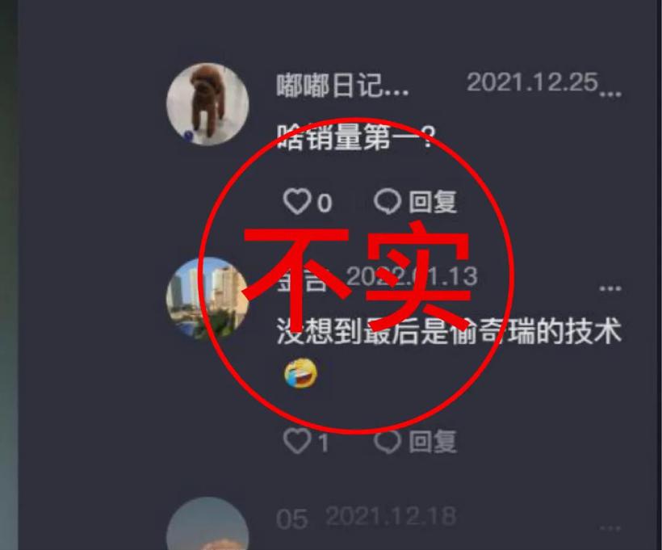The width and height of the screenshot is (662, 550).
Task: Open more options for 2022.01.13 comment
Action: tap(610, 288)
